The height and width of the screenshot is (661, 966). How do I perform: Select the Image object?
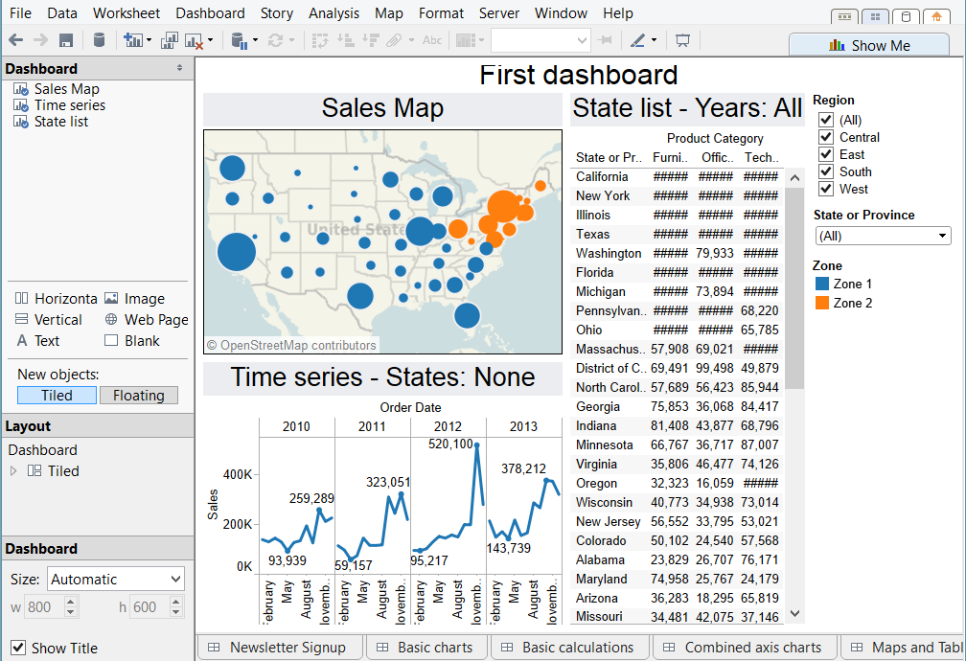click(x=134, y=299)
